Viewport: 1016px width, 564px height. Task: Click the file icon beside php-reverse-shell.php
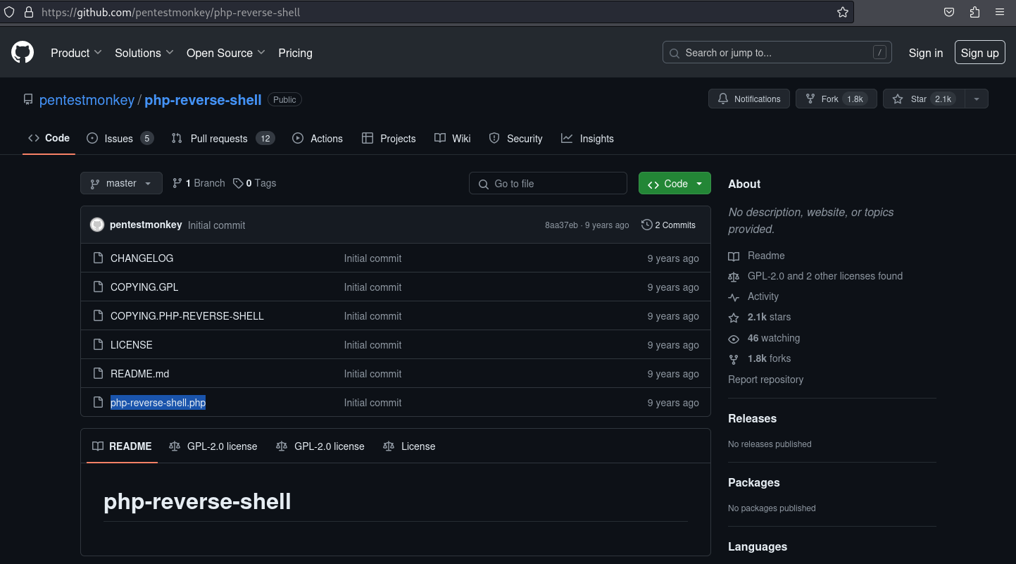99,402
